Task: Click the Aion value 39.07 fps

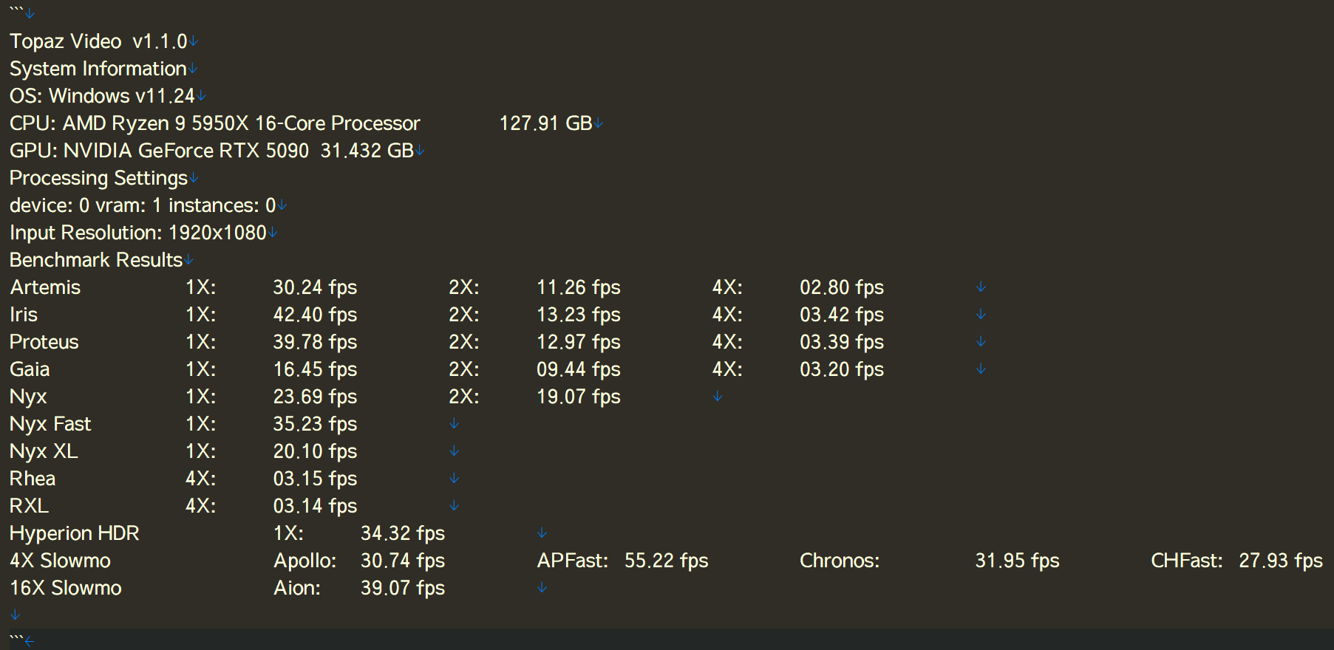Action: click(402, 588)
